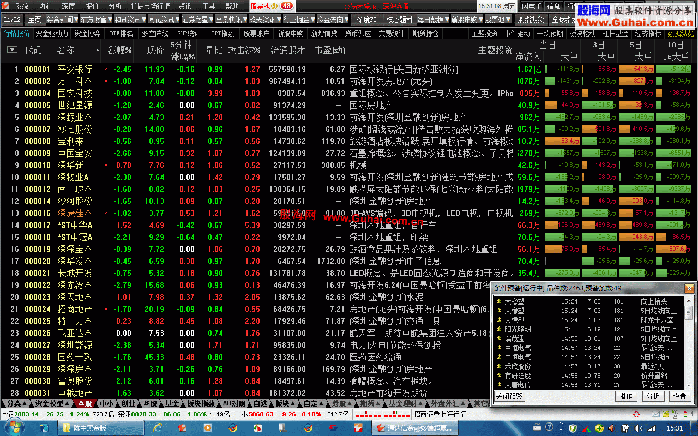Click the 设置 button in alert window
The width and height of the screenshot is (698, 436).
click(x=679, y=396)
